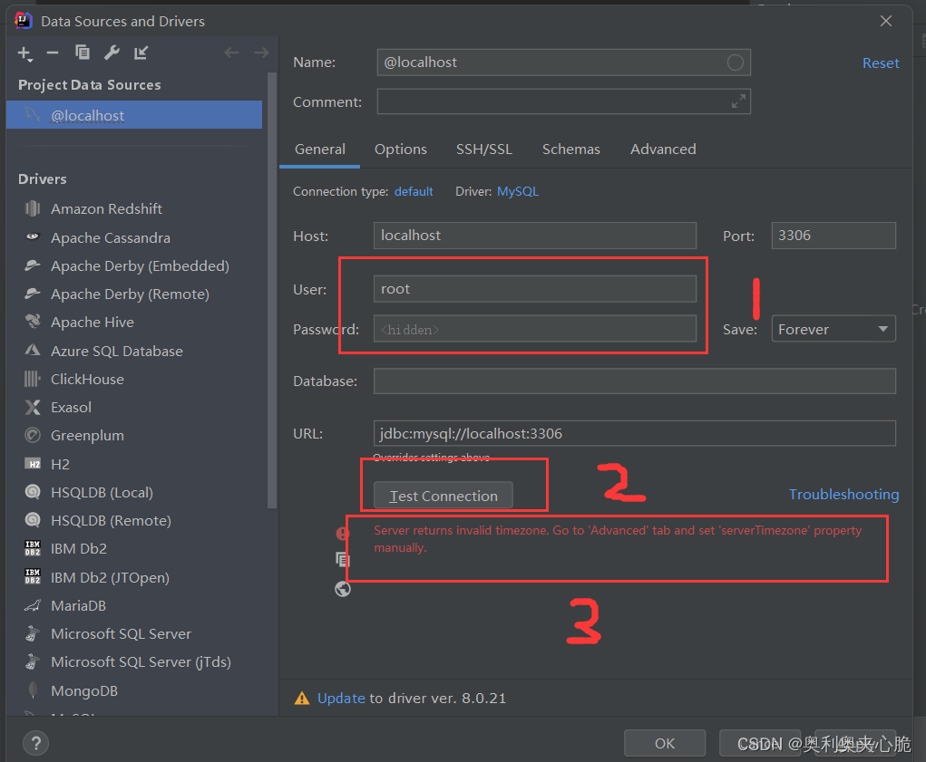926x762 pixels.
Task: Open driver settings with the wrench icon
Action: point(112,53)
